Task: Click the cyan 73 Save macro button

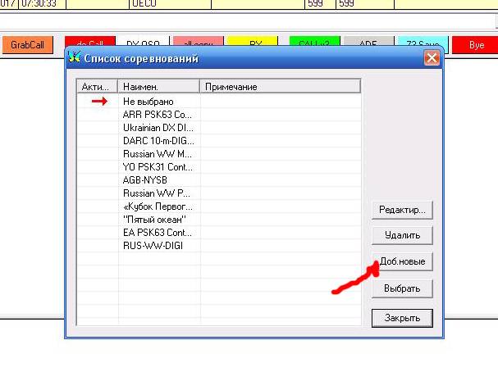Action: [423, 41]
